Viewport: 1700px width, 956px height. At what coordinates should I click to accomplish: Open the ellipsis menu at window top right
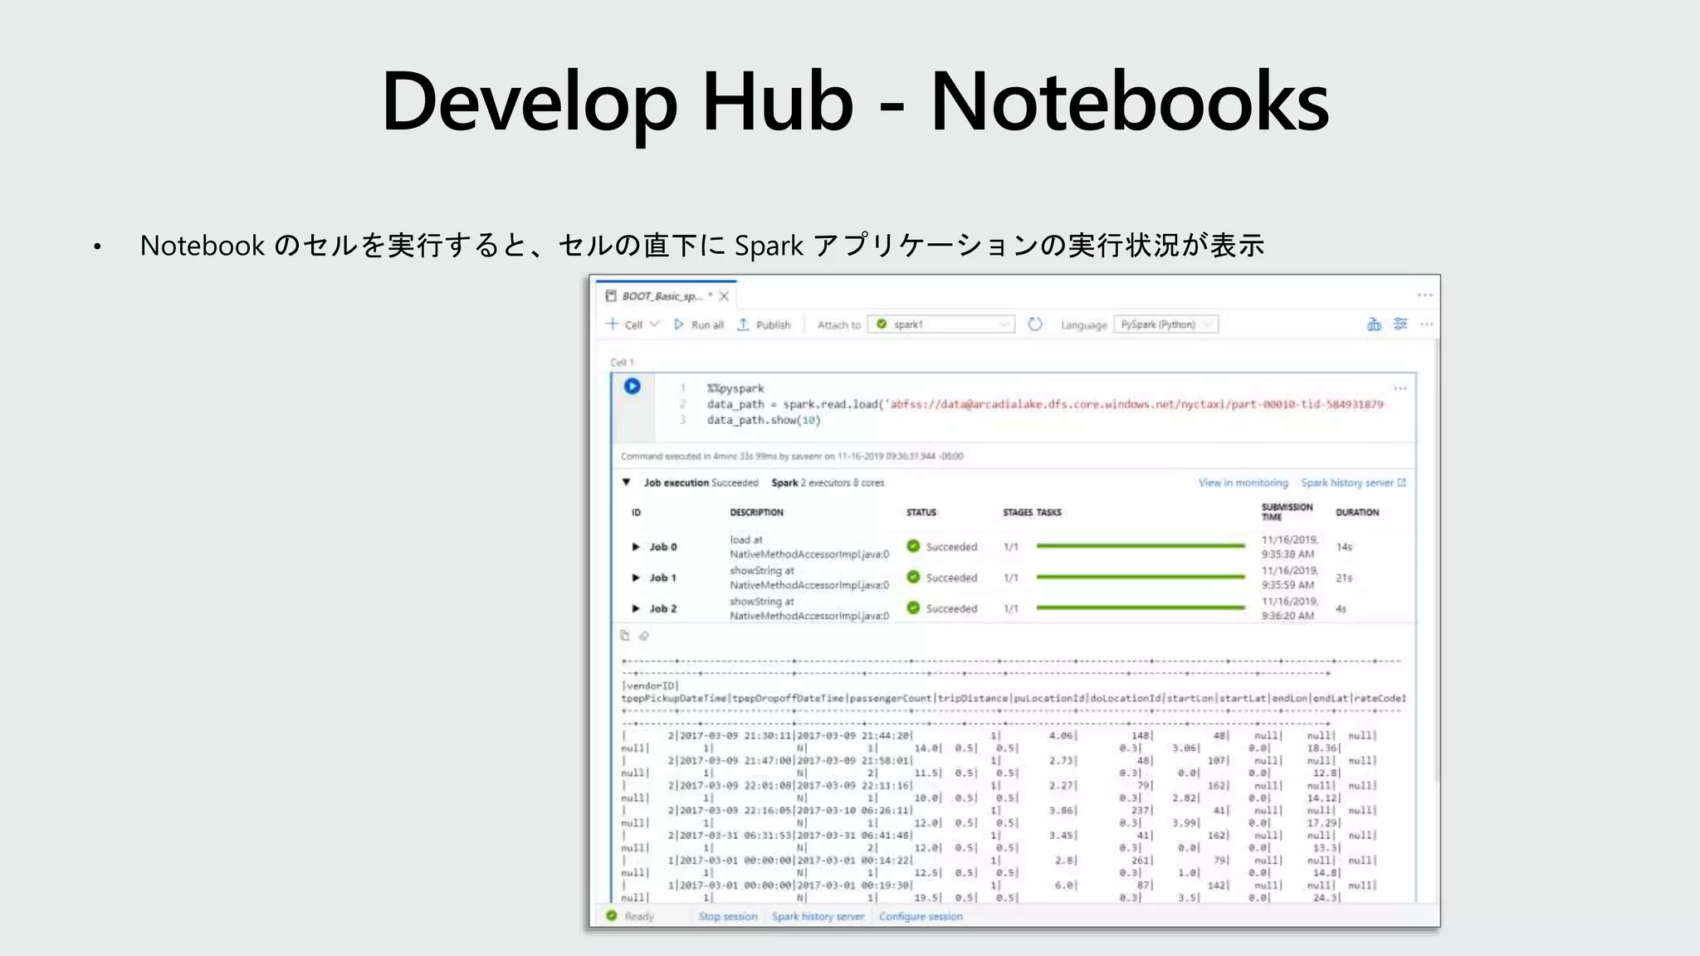pos(1425,295)
